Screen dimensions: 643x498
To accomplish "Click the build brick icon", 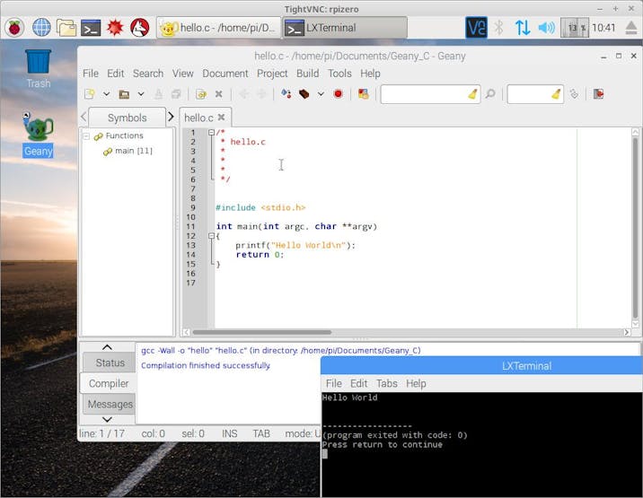I will point(304,93).
